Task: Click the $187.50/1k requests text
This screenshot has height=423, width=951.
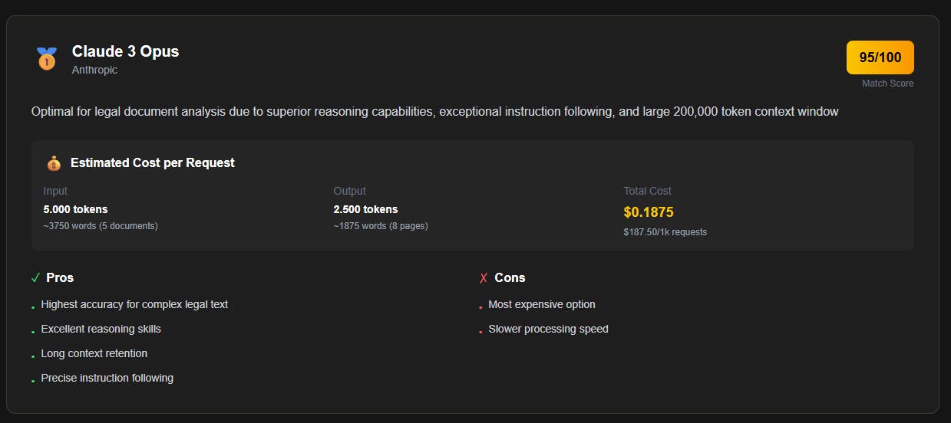Action: pyautogui.click(x=665, y=231)
